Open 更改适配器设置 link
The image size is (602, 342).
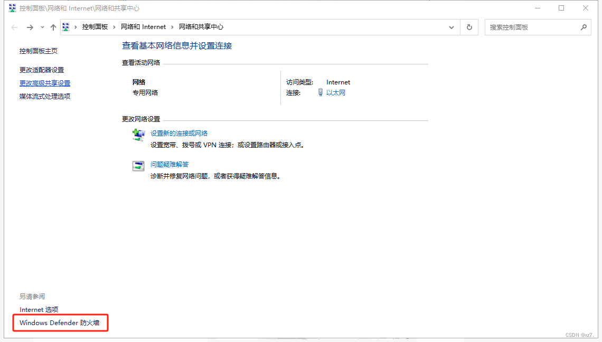pyautogui.click(x=42, y=70)
